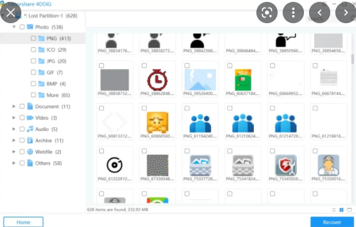Expand the Others tree node

pyautogui.click(x=14, y=163)
